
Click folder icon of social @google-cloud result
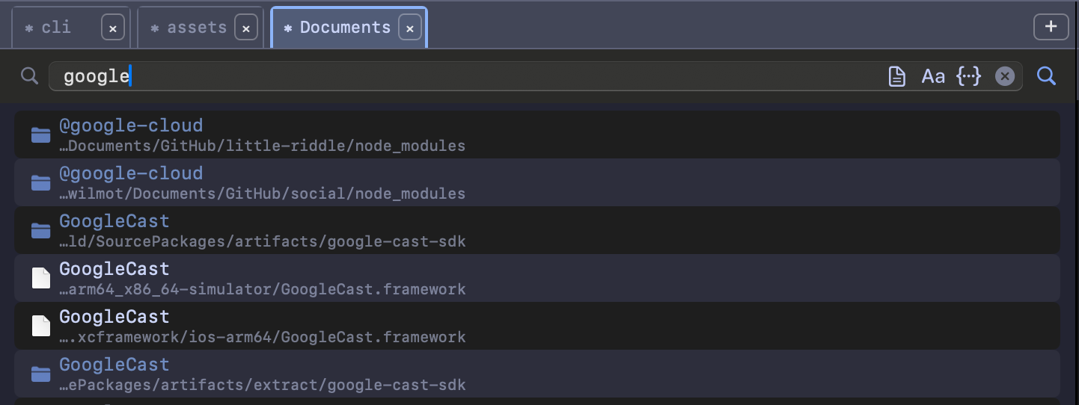40,183
